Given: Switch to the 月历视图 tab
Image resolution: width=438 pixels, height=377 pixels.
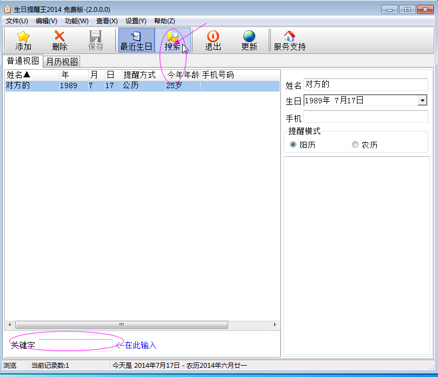Looking at the screenshot, I should tap(62, 62).
